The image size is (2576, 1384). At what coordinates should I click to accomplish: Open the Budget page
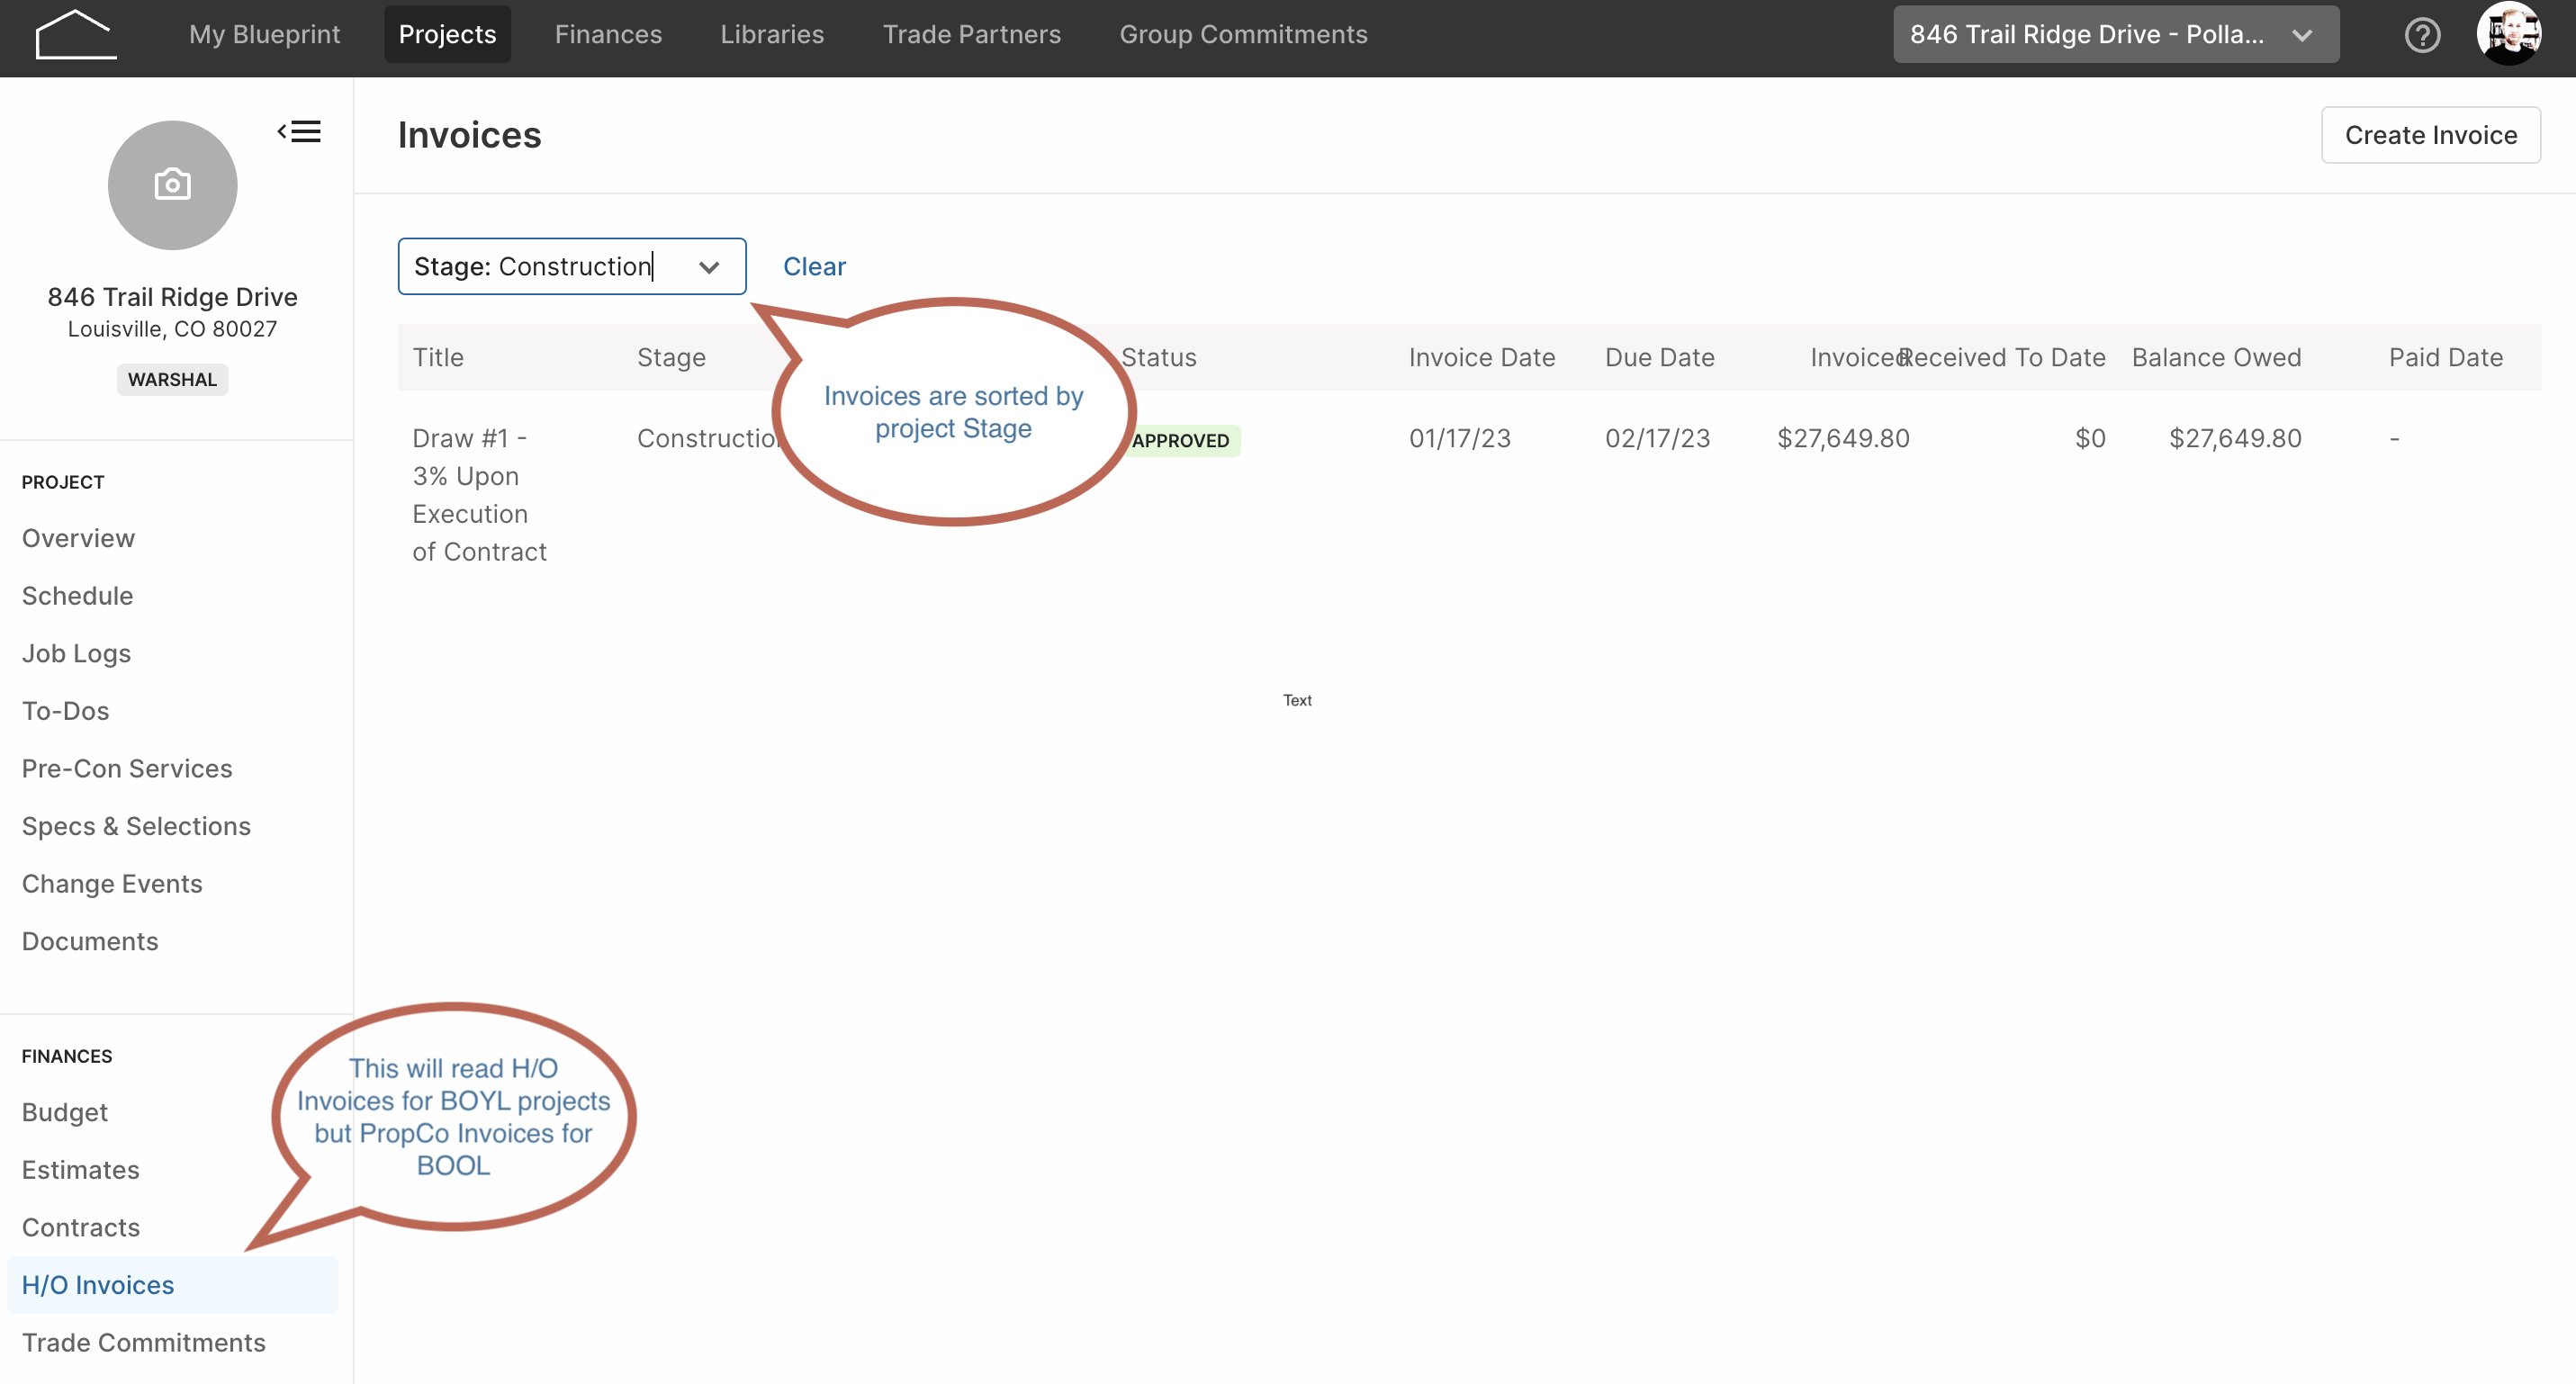pyautogui.click(x=64, y=1112)
